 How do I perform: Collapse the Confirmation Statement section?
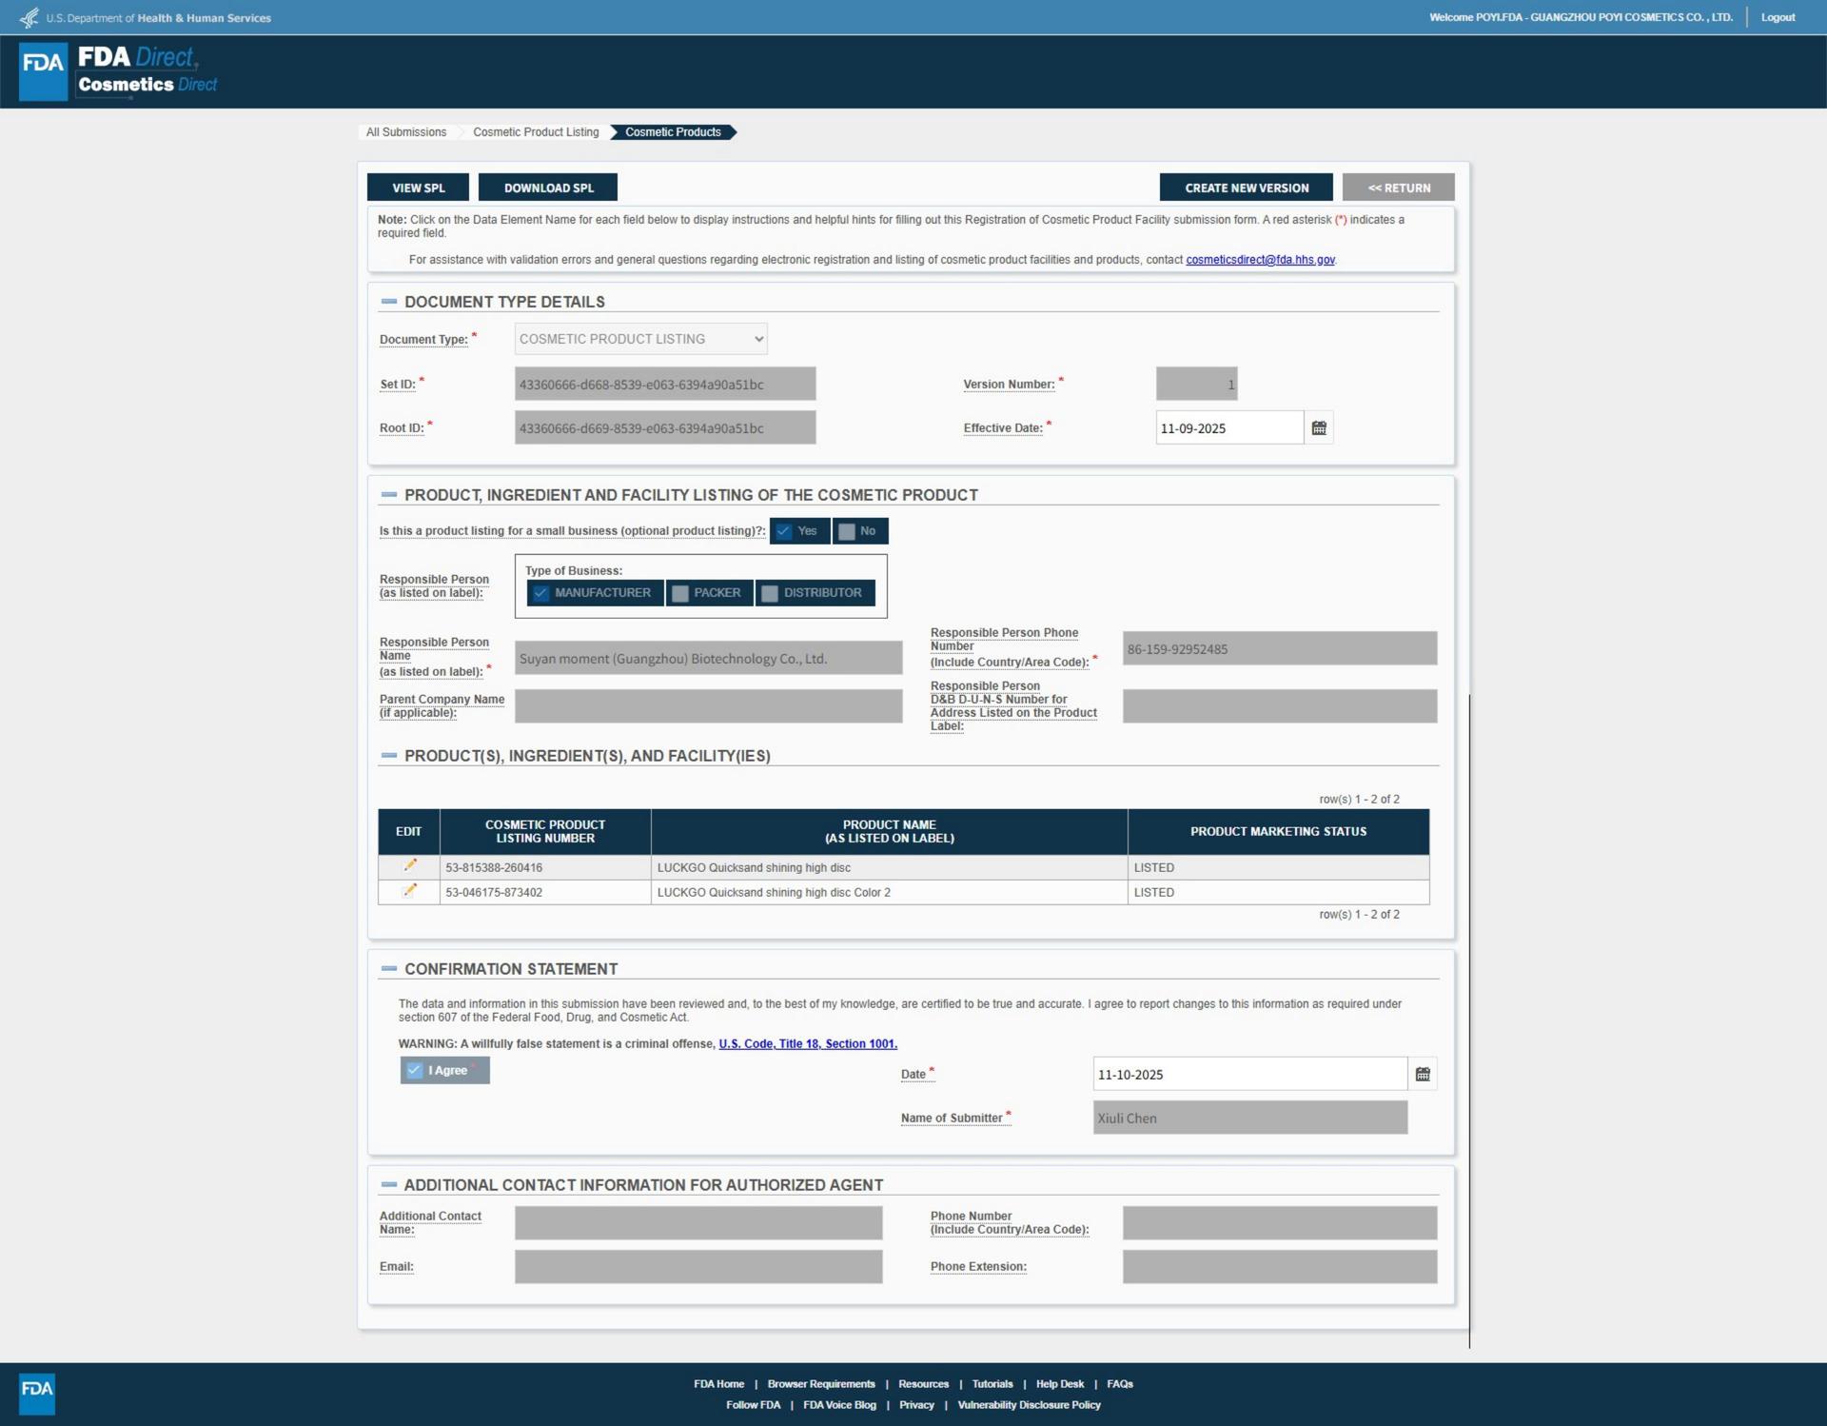[x=388, y=969]
